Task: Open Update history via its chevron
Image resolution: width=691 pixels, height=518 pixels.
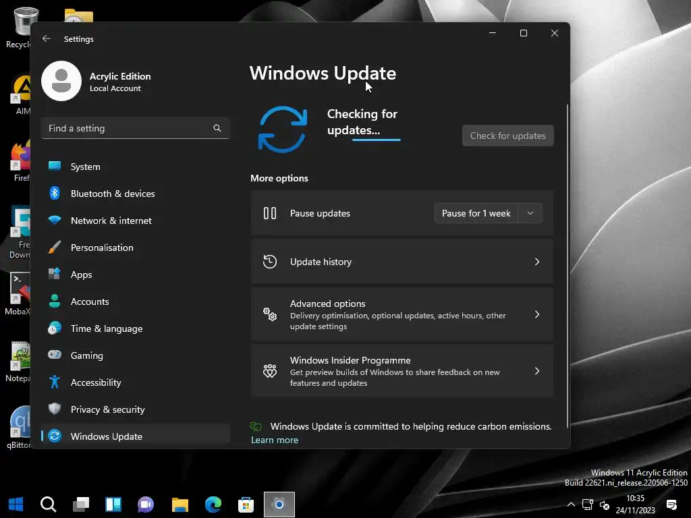Action: pos(536,262)
